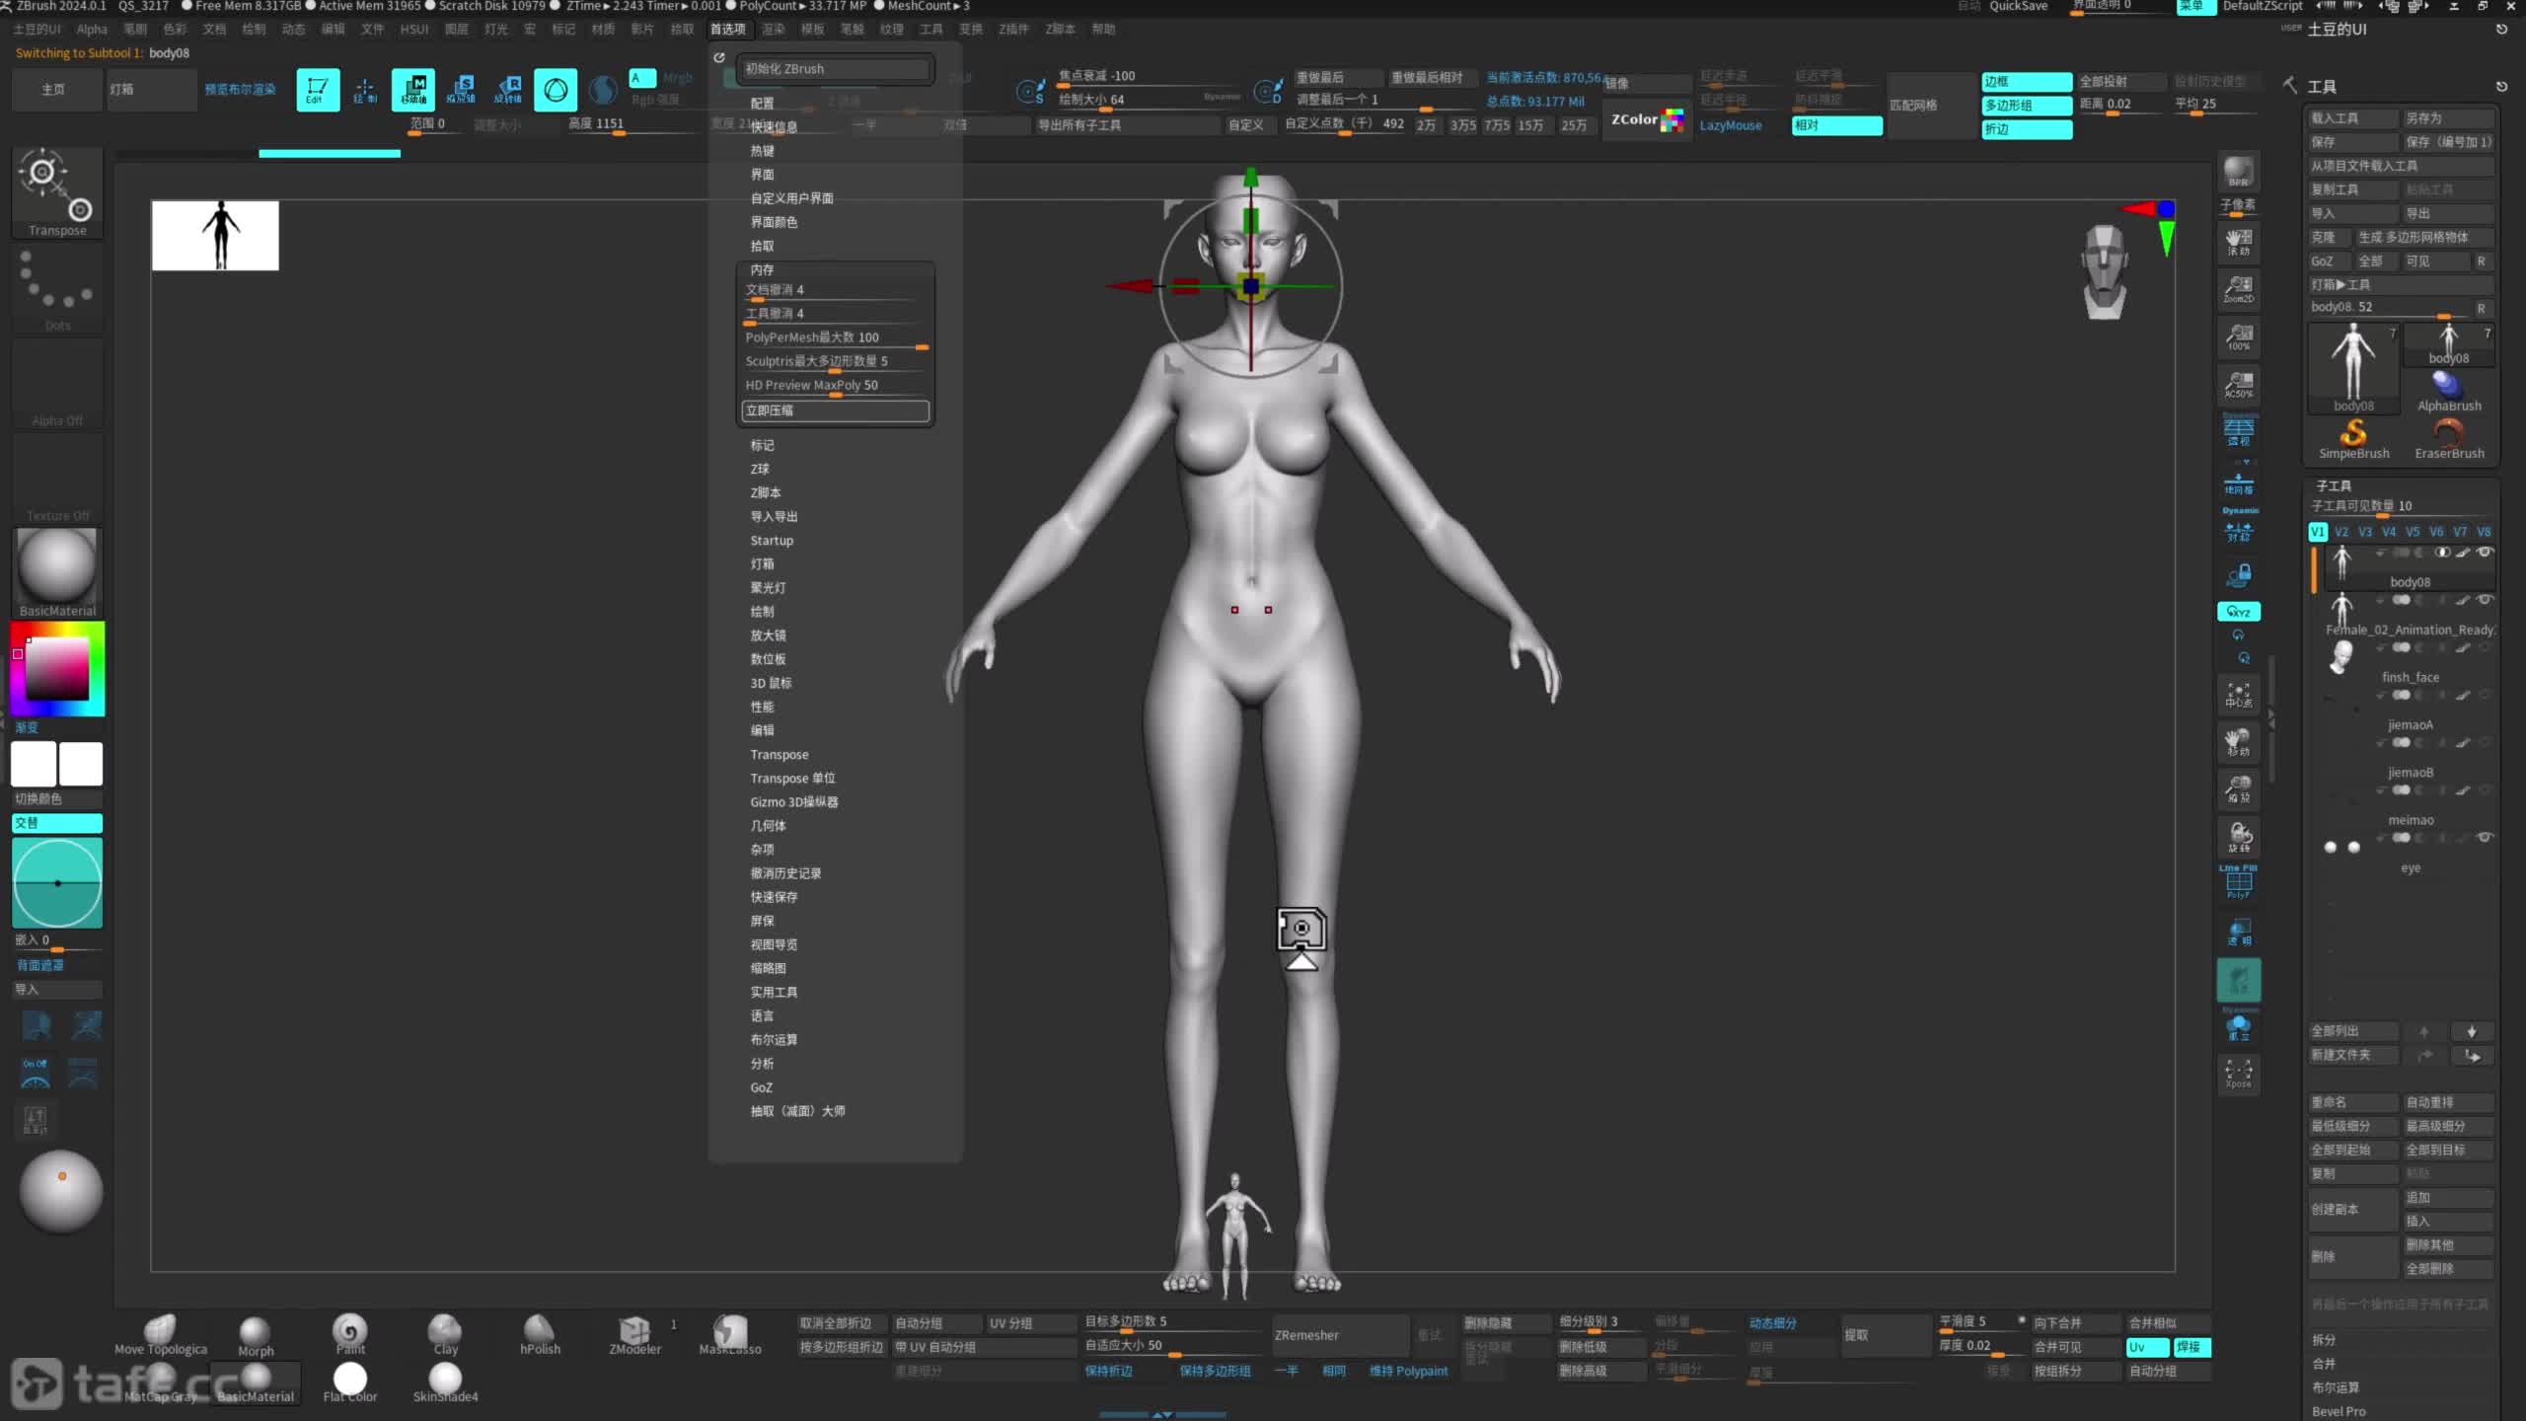This screenshot has width=2526, height=1421.
Task: Click the 初始化 ZBrush button
Action: coord(835,69)
